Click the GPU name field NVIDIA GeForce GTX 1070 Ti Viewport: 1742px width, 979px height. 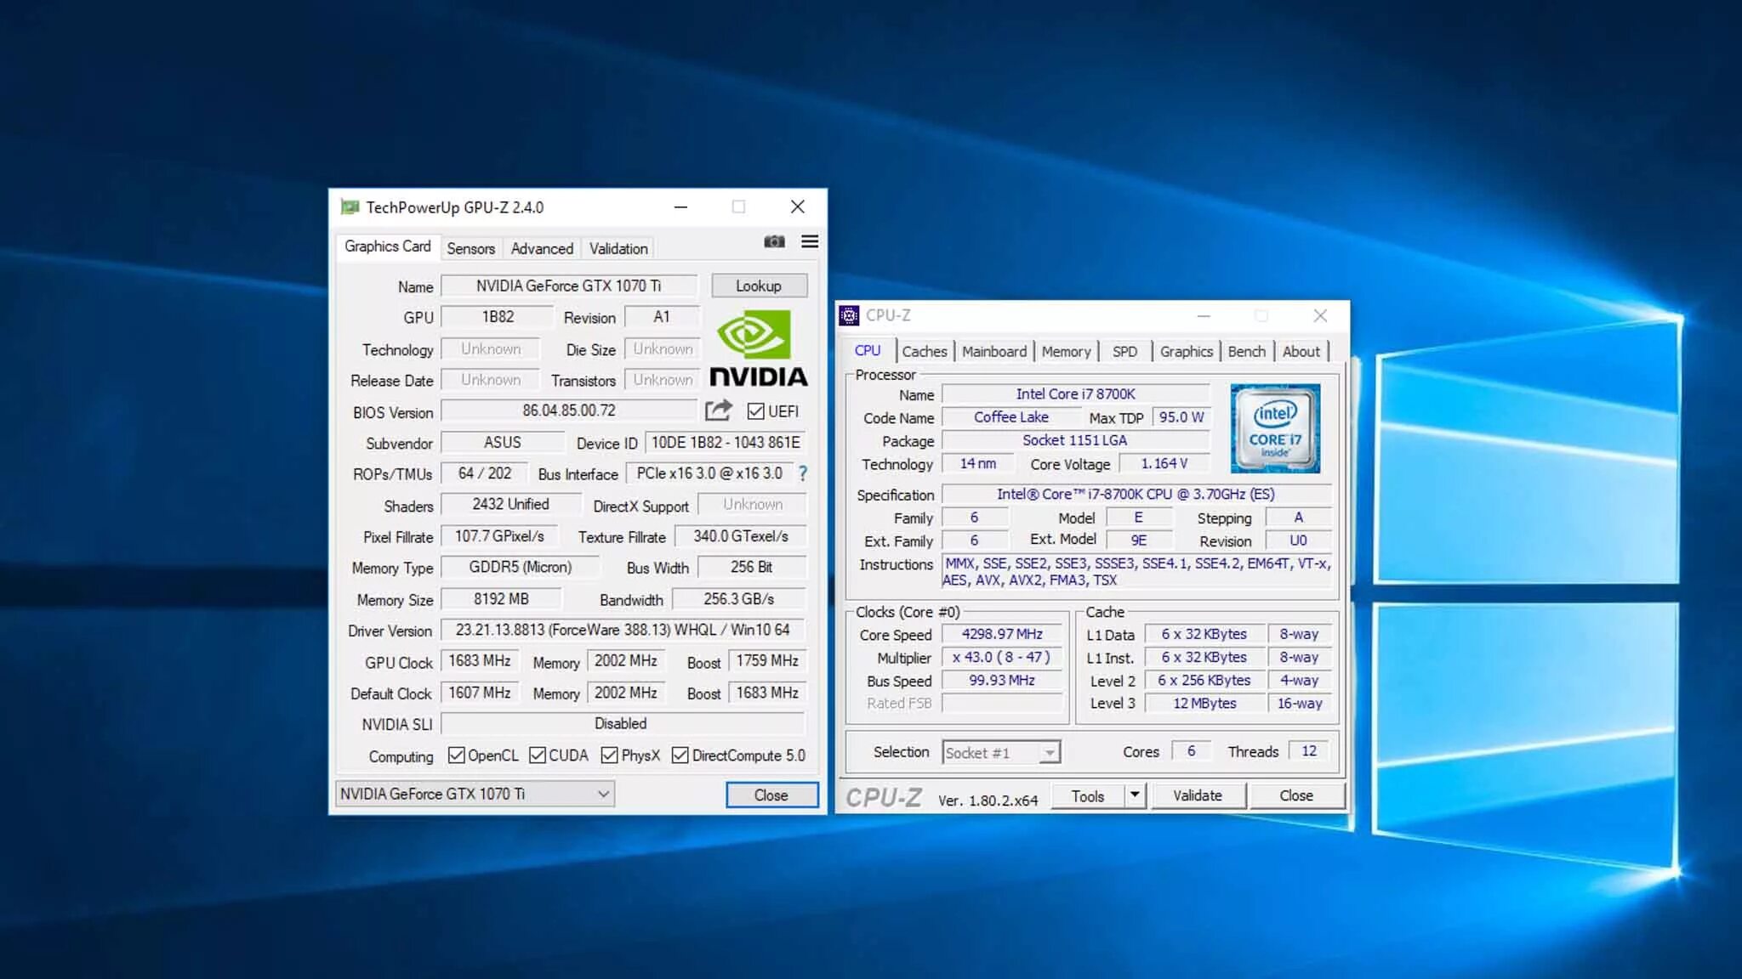(x=568, y=286)
